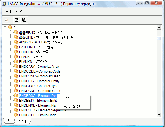Choose 更新 from the context menu
The image size is (165, 127).
74,98
